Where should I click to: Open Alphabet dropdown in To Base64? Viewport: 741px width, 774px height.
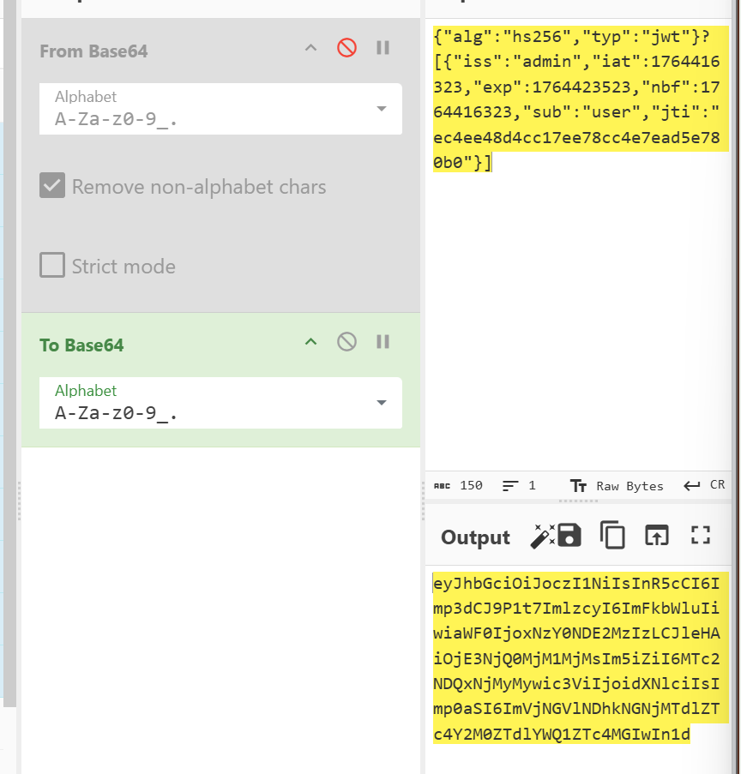[381, 403]
